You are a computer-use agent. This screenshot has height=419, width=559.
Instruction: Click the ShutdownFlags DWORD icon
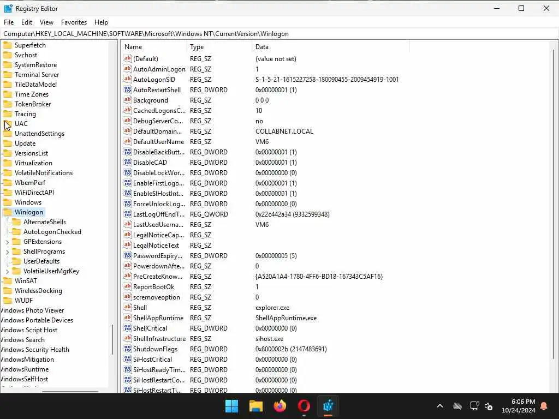(x=128, y=349)
